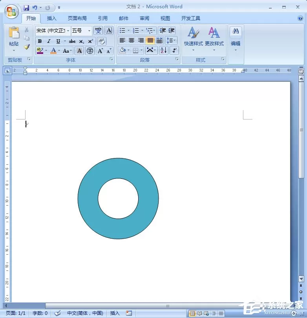Toggle Justify paragraph alignment
Viewport: 307px width, 318px height.
point(150,40)
